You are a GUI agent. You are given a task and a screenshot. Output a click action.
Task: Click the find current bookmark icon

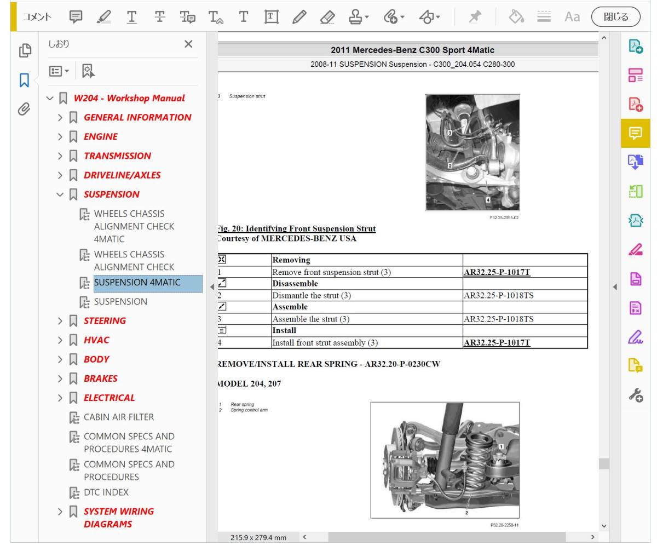pos(88,71)
